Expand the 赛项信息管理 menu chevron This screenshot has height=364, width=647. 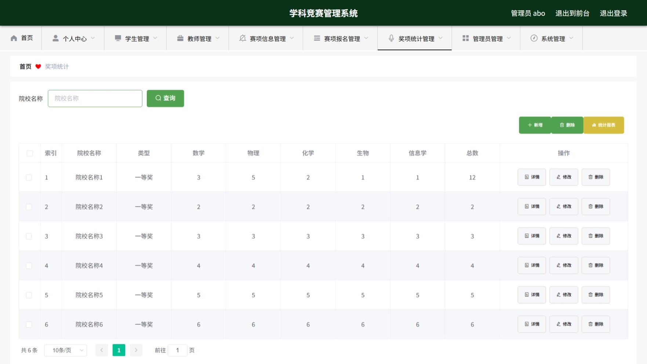292,38
